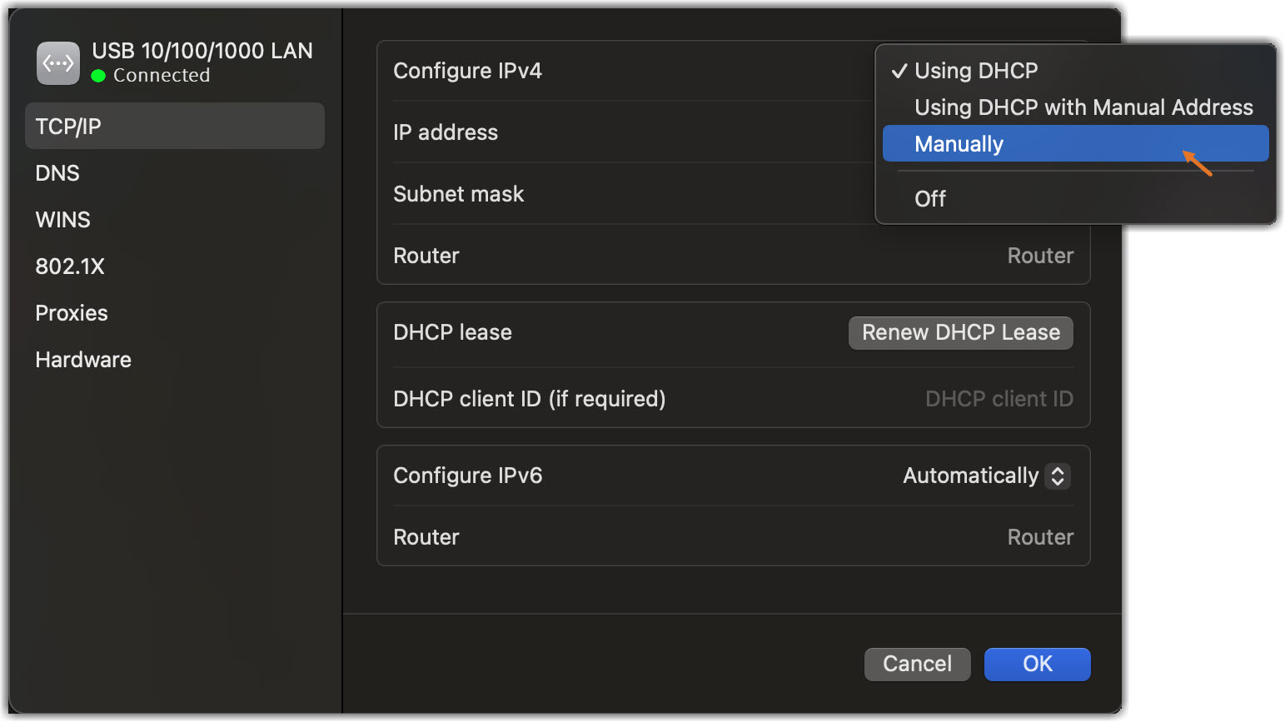
Task: Confirm with the OK button
Action: (x=1037, y=664)
